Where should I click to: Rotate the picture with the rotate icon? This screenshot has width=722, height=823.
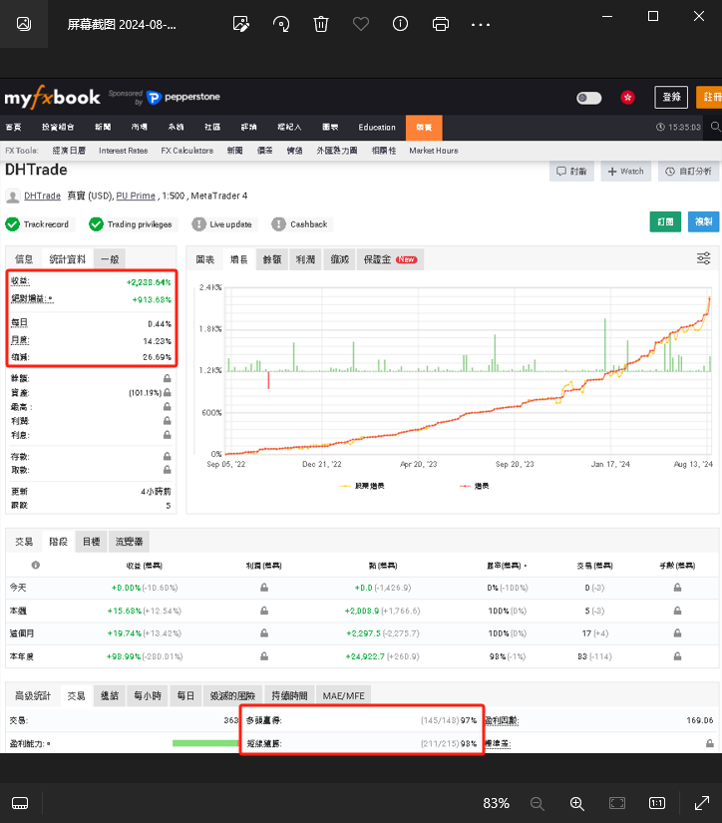[x=281, y=24]
